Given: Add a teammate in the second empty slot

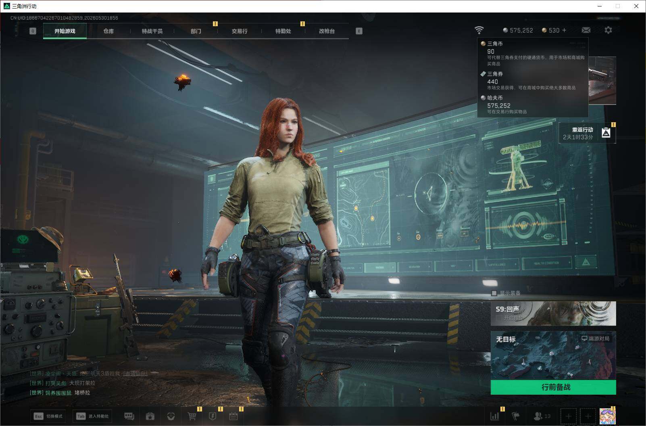Looking at the screenshot, I should pos(588,416).
